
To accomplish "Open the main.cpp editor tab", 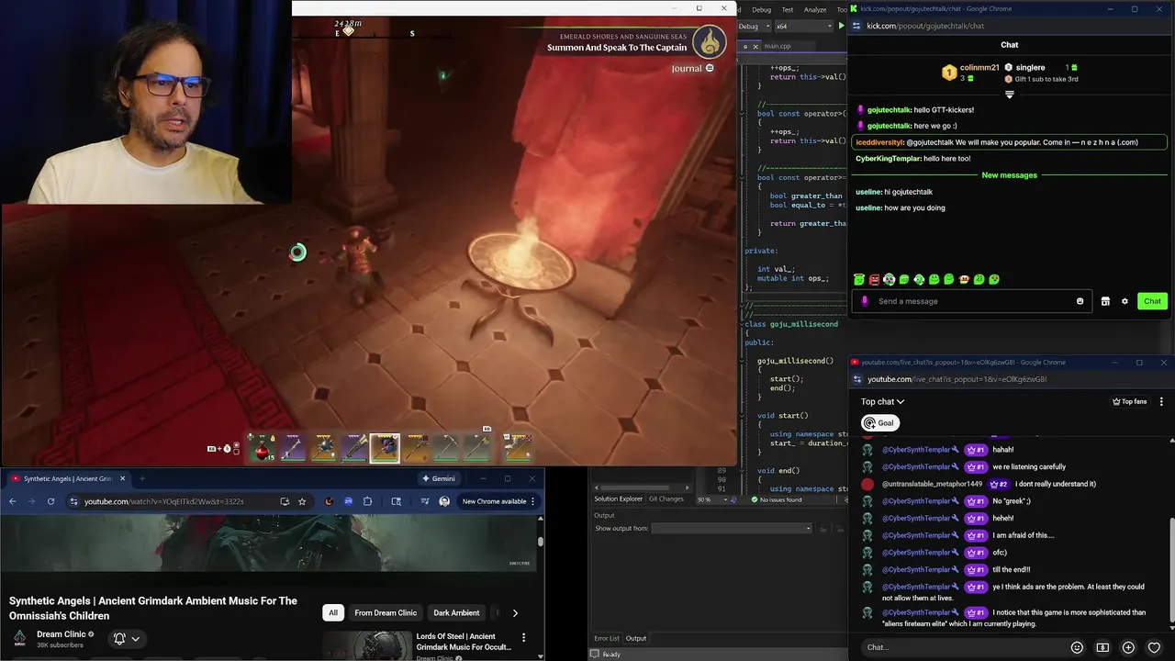I will [777, 46].
